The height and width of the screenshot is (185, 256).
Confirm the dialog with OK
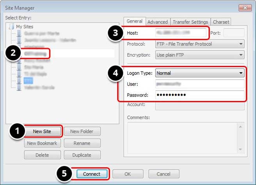pos(128,174)
